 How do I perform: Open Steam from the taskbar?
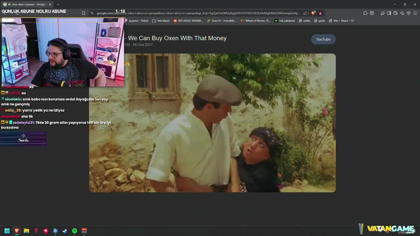(x=65, y=231)
